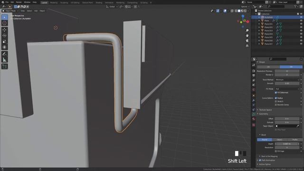Select the Measure tool

[4, 60]
